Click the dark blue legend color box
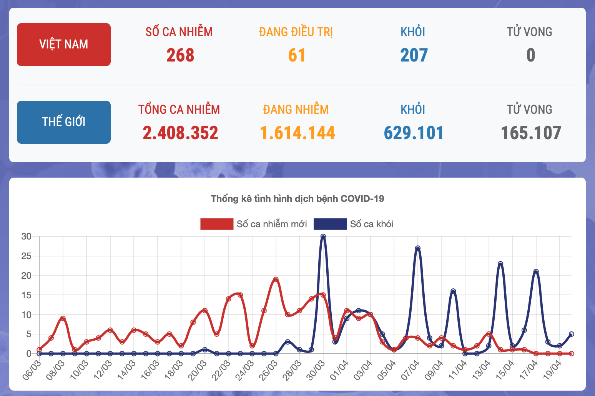The width and height of the screenshot is (595, 396). coord(330,224)
